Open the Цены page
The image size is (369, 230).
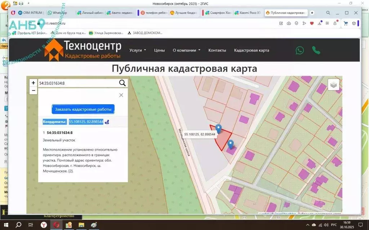click(159, 50)
